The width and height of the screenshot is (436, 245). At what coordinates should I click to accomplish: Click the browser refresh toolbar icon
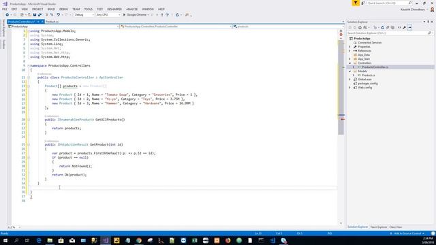click(177, 15)
